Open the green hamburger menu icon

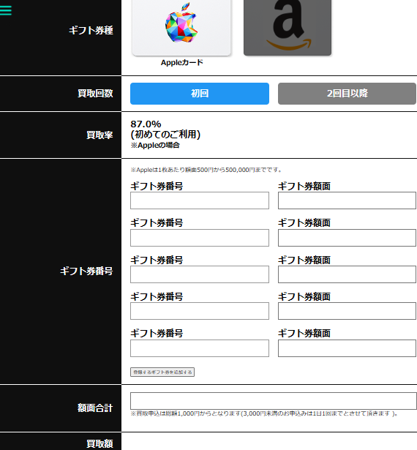[x=5, y=10]
